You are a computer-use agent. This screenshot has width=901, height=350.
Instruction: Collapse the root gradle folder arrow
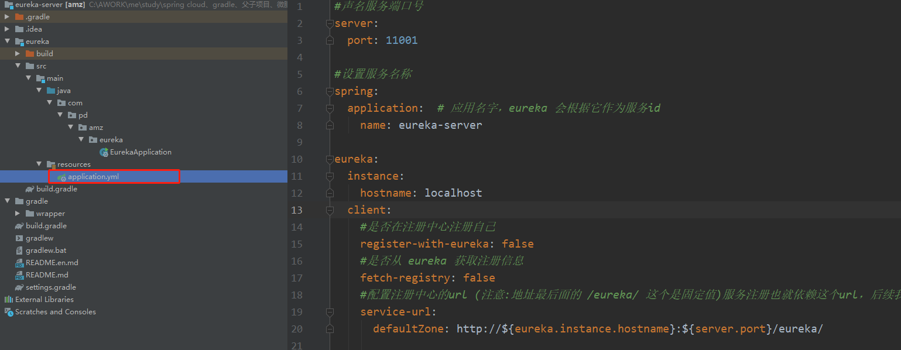coord(7,201)
